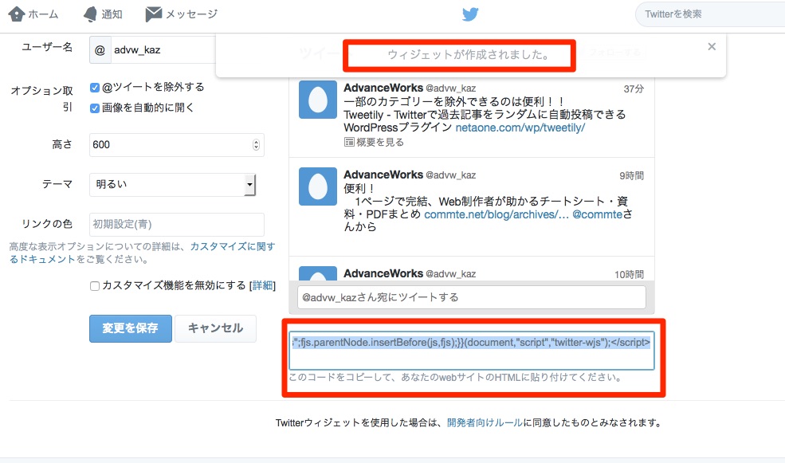Click the embed code text area
This screenshot has height=463, width=785.
coord(472,351)
